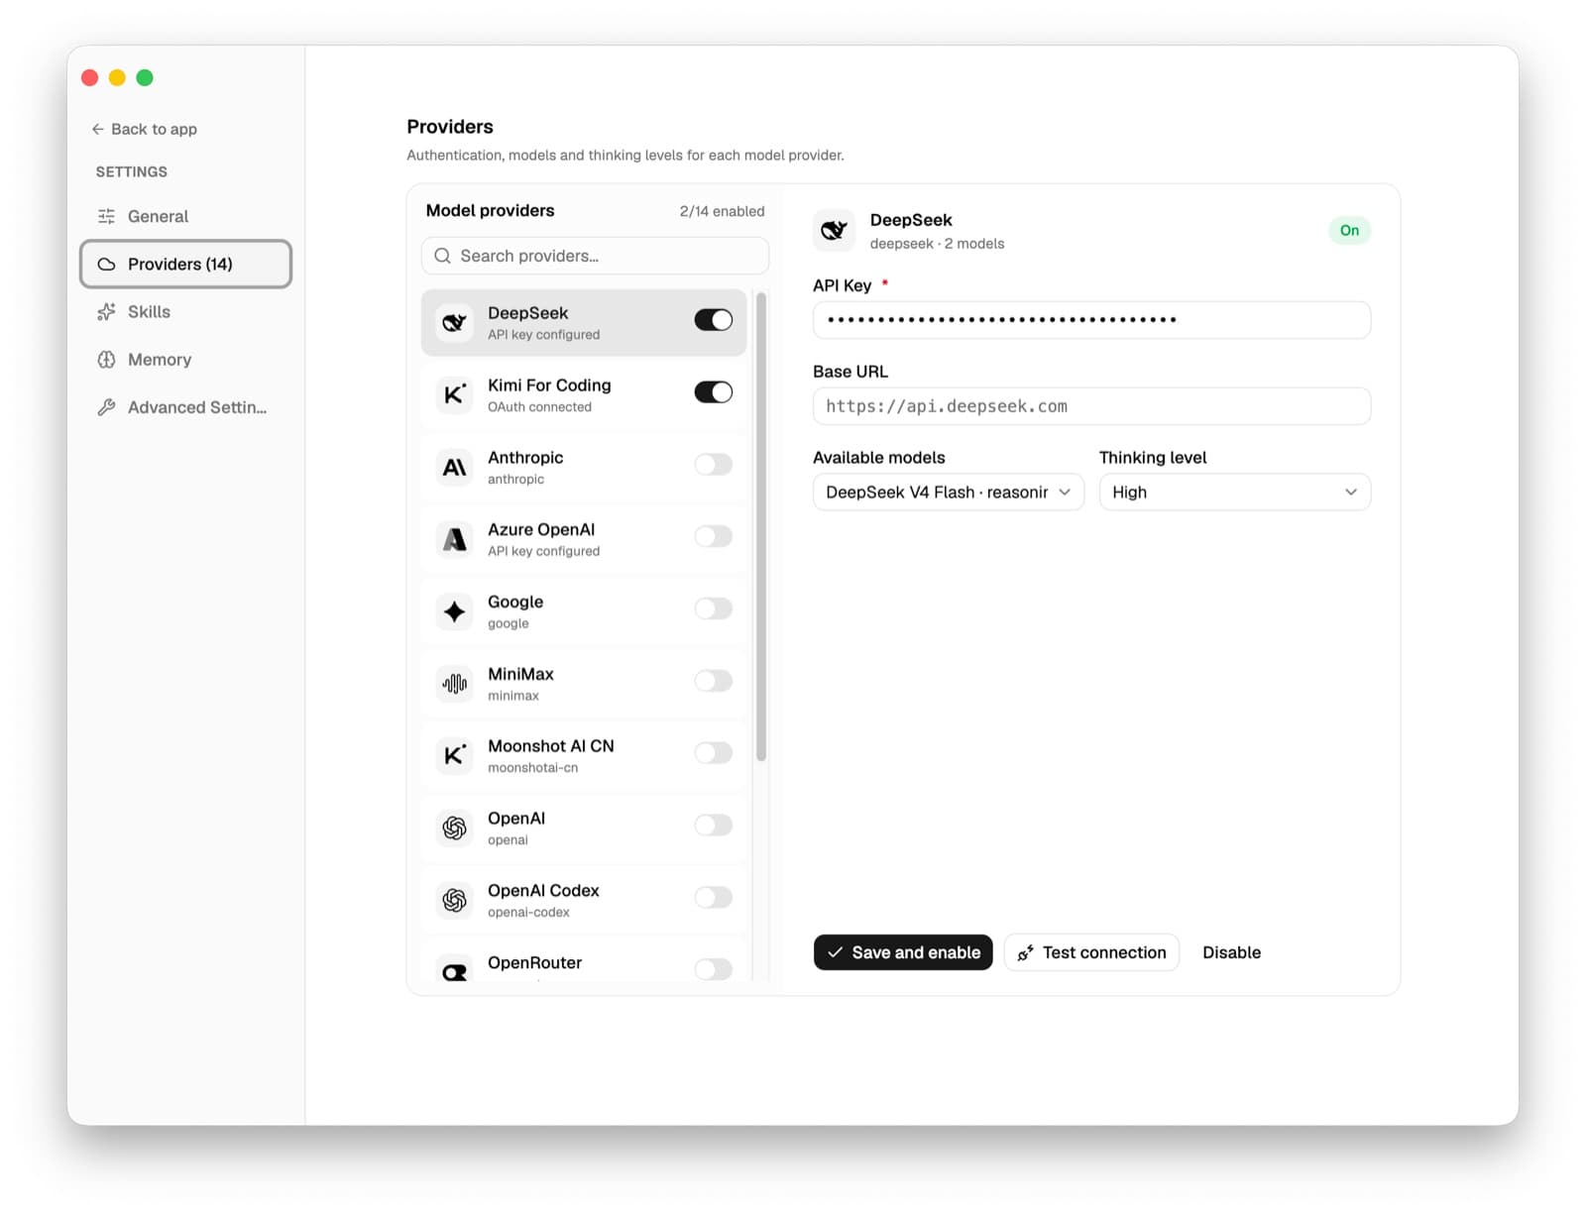Click the Moonshot AI CN icon
The height and width of the screenshot is (1214, 1586).
(x=455, y=756)
